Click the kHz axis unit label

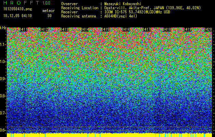coord(3,28)
